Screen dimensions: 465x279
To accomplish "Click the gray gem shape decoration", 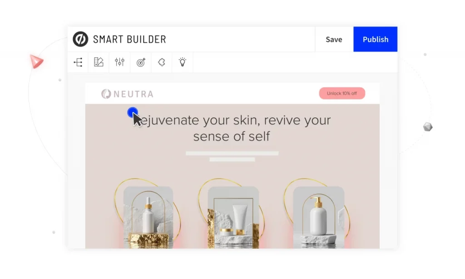I will (428, 127).
